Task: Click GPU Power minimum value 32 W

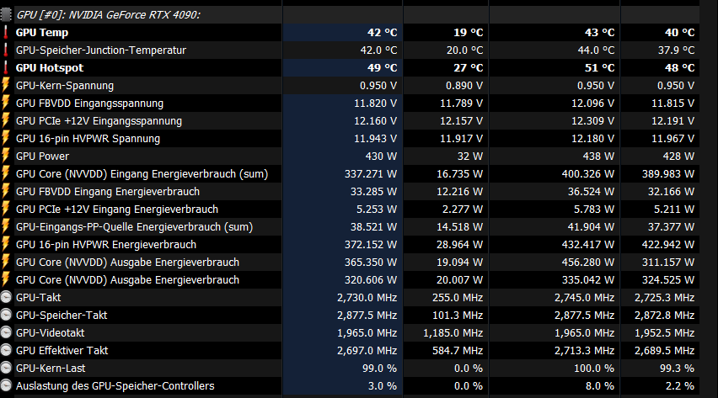Action: 469,157
